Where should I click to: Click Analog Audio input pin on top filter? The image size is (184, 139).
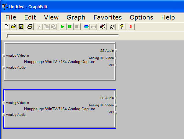(x=4, y=67)
